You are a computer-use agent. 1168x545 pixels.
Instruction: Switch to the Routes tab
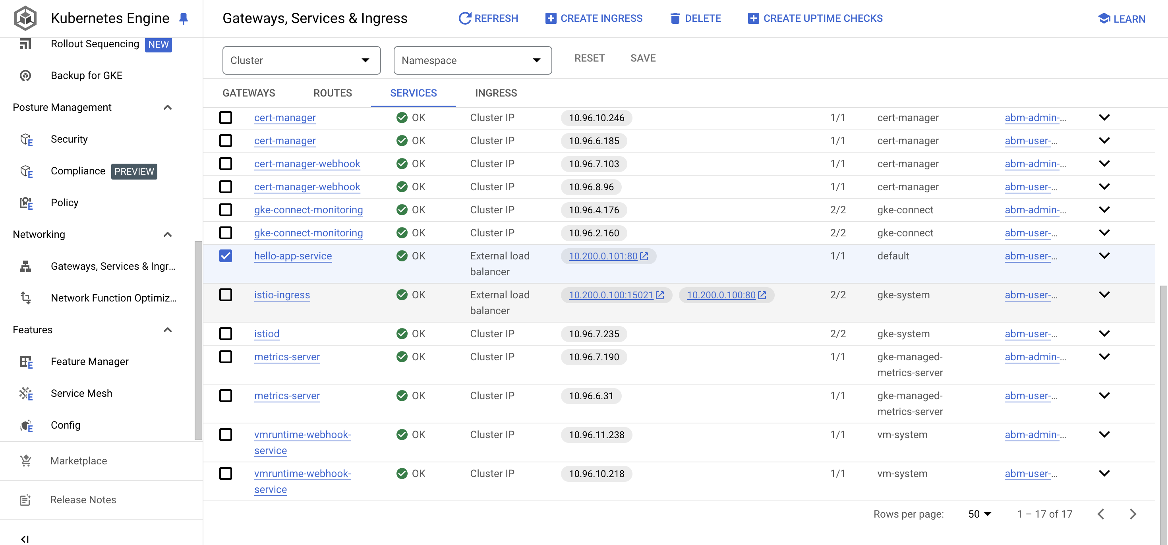[333, 93]
